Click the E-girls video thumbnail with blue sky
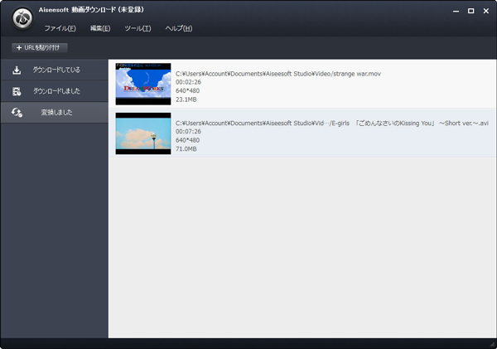 tap(143, 133)
